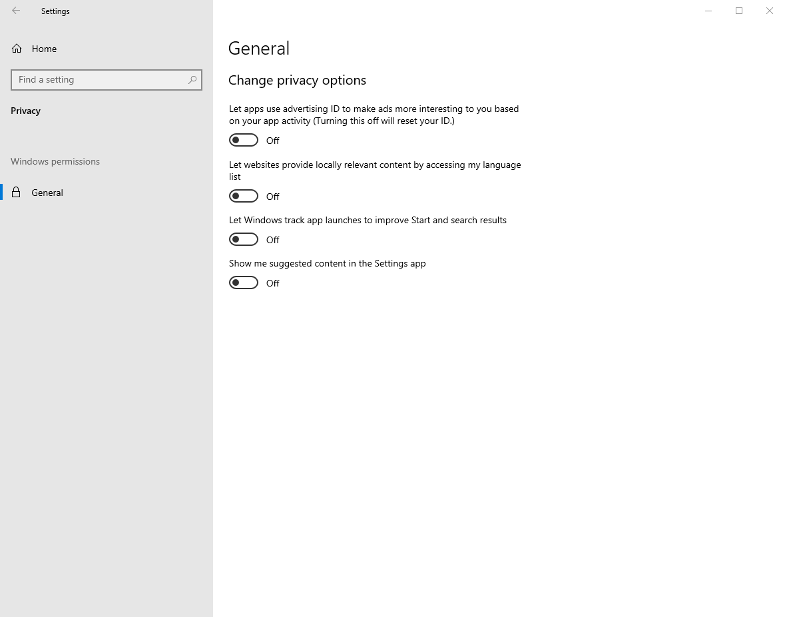Image resolution: width=785 pixels, height=617 pixels.
Task: Close the Settings window
Action: pyautogui.click(x=770, y=11)
